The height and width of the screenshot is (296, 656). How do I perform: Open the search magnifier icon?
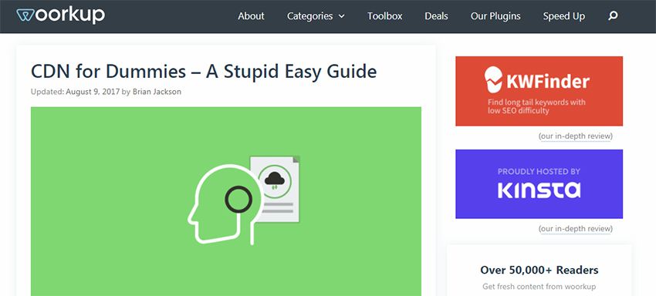coord(613,16)
